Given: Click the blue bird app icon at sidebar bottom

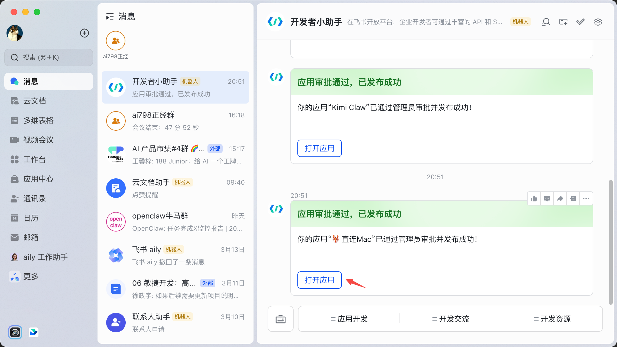Looking at the screenshot, I should coord(34,332).
